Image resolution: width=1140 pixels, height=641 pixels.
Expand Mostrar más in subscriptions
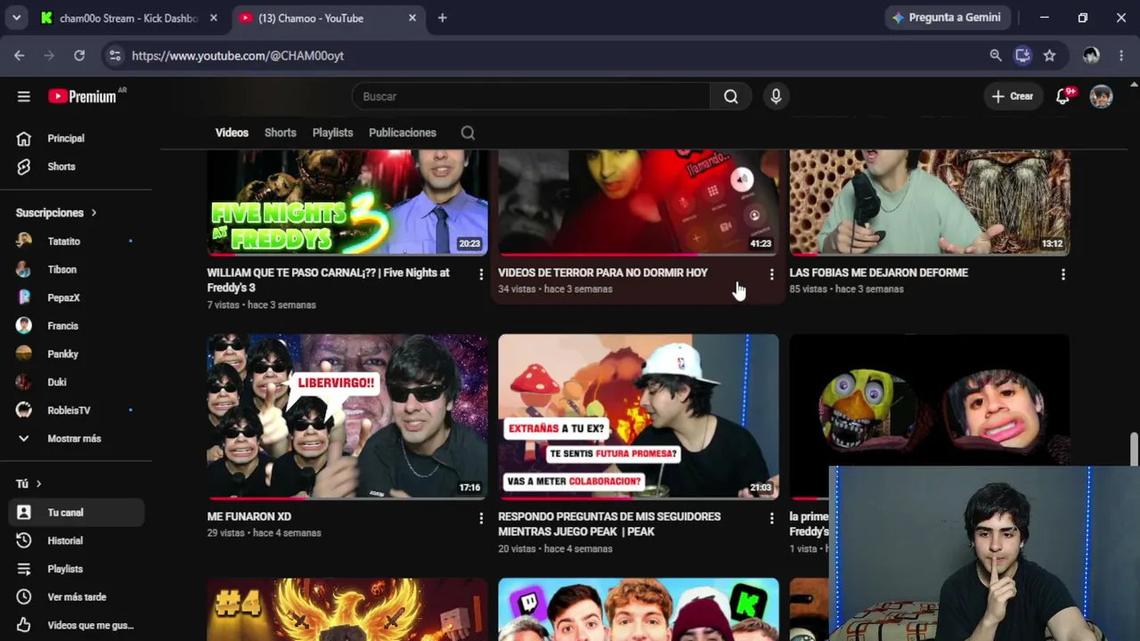tap(76, 438)
